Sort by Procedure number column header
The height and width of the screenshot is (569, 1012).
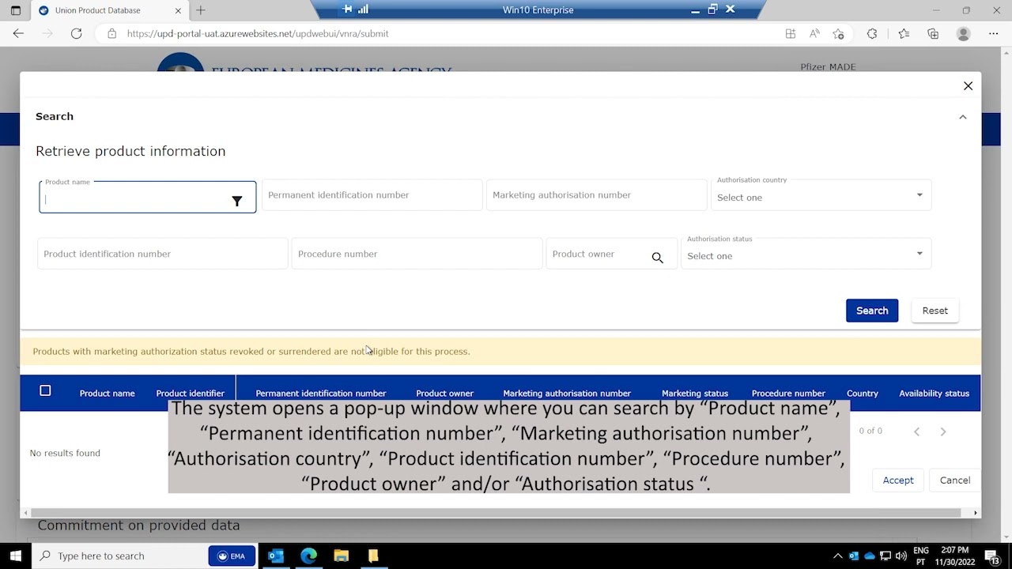click(x=788, y=393)
